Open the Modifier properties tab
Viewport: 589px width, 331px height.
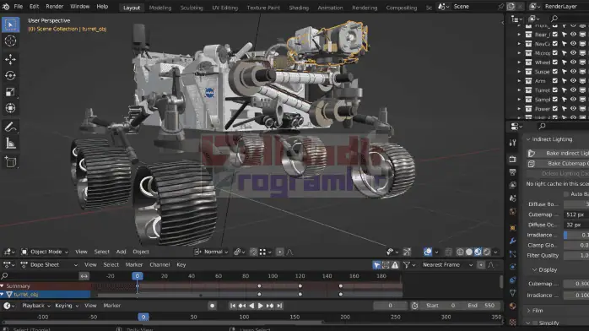(513, 241)
